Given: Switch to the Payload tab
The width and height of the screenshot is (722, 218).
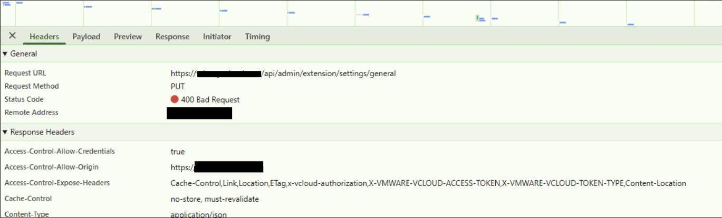Looking at the screenshot, I should (x=86, y=36).
